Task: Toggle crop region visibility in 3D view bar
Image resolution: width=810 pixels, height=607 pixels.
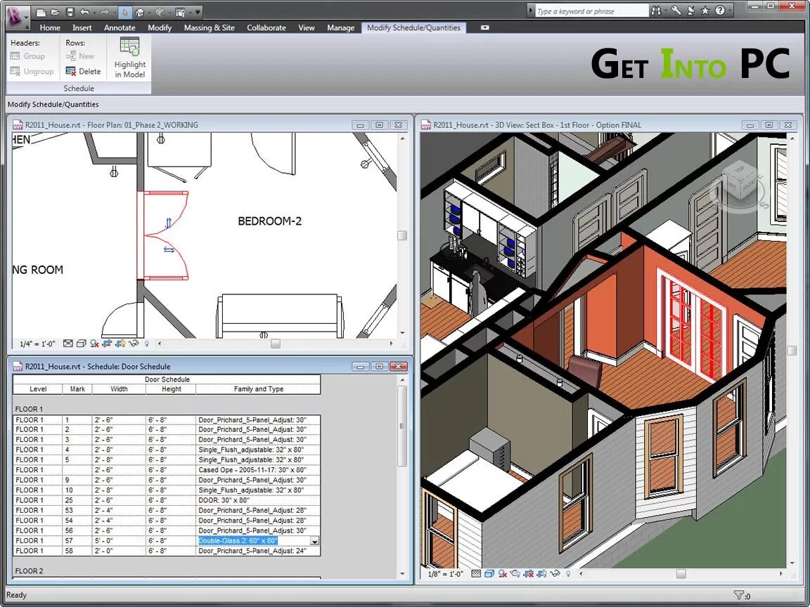Action: pyautogui.click(x=541, y=573)
